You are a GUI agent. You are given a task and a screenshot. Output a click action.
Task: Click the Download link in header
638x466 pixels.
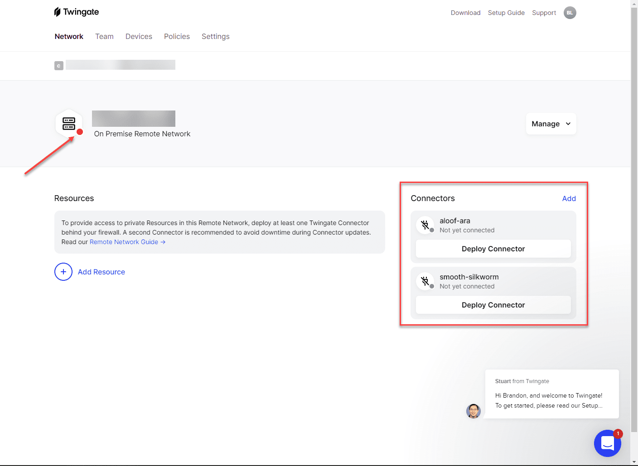[465, 13]
